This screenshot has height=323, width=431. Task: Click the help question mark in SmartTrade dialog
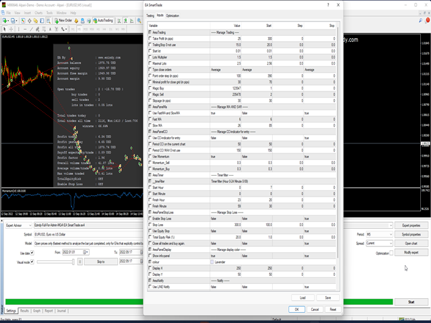point(328,5)
